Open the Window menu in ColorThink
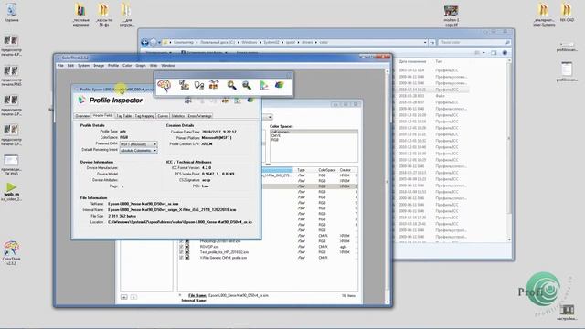The height and width of the screenshot is (329, 585). tap(168, 65)
